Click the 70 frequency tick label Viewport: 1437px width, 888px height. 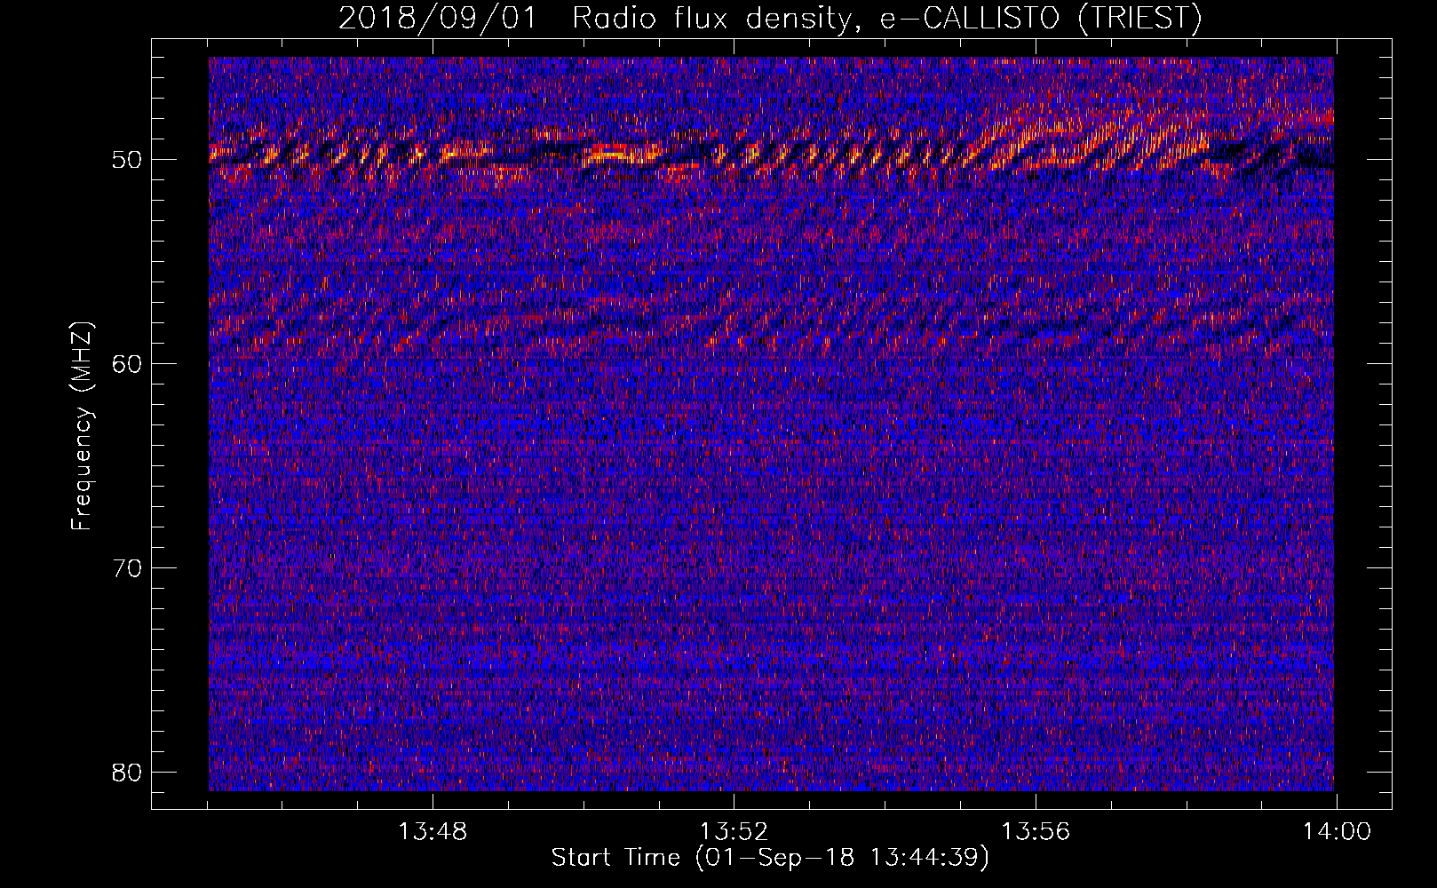[x=128, y=568]
